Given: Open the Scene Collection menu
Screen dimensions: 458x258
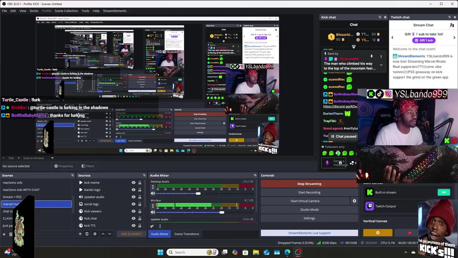Looking at the screenshot, I should coord(66,11).
